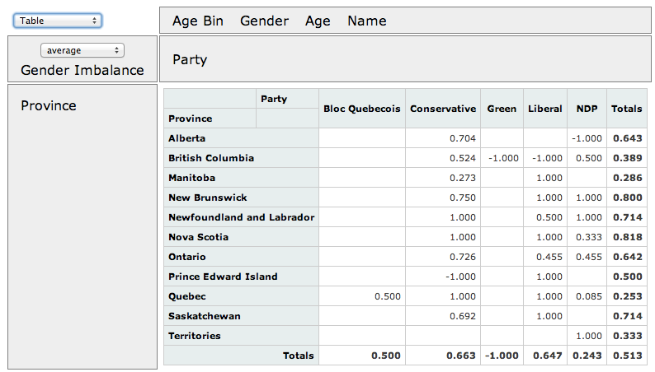Viewport: 655px width, 372px height.
Task: Click the Newfoundland and Labrador row header
Action: pos(241,217)
